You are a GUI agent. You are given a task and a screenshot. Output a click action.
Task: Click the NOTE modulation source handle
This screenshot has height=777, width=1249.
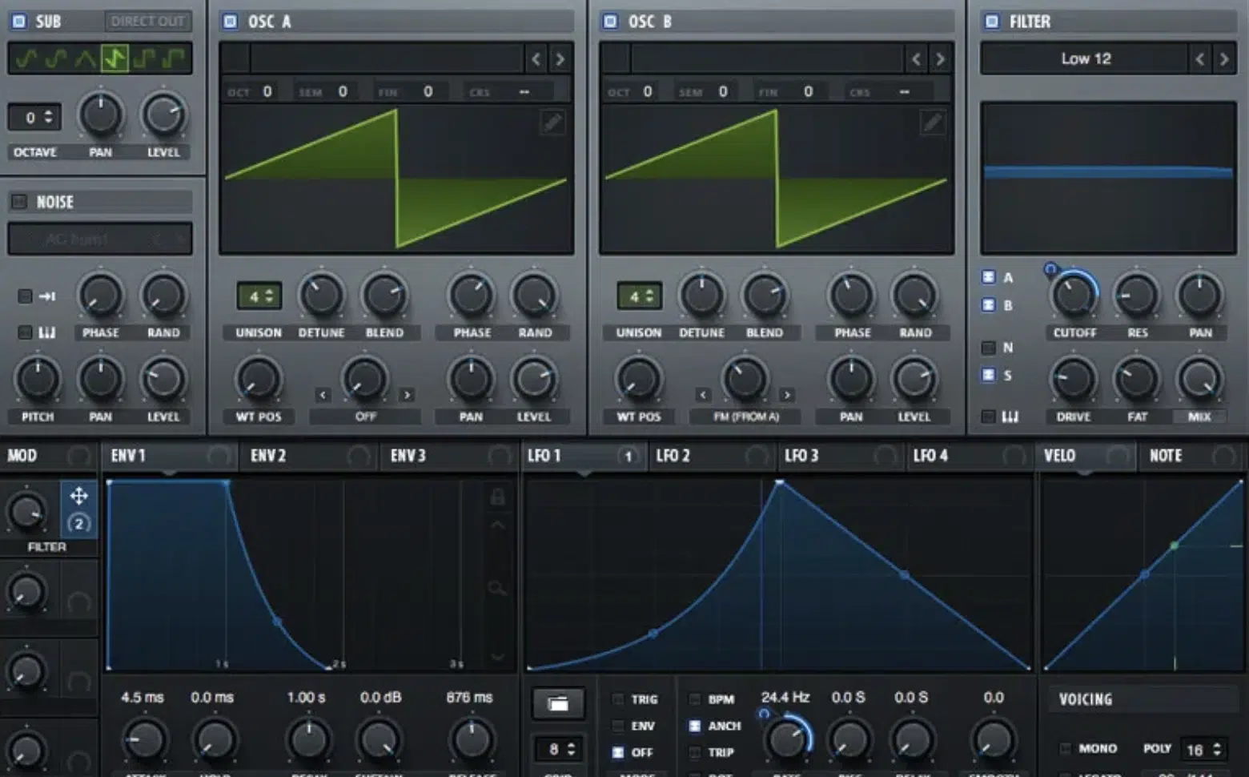coord(1223,456)
